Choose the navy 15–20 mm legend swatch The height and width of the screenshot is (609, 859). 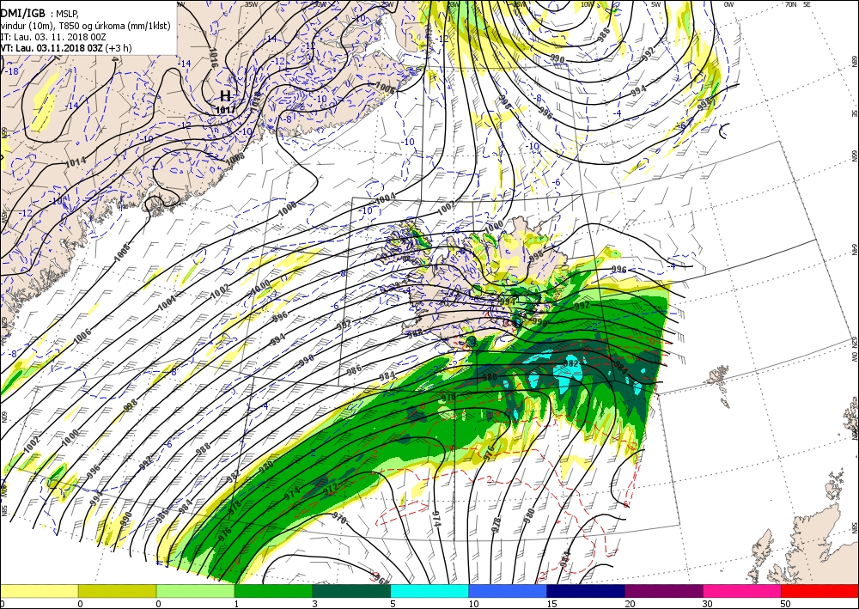[x=586, y=591]
